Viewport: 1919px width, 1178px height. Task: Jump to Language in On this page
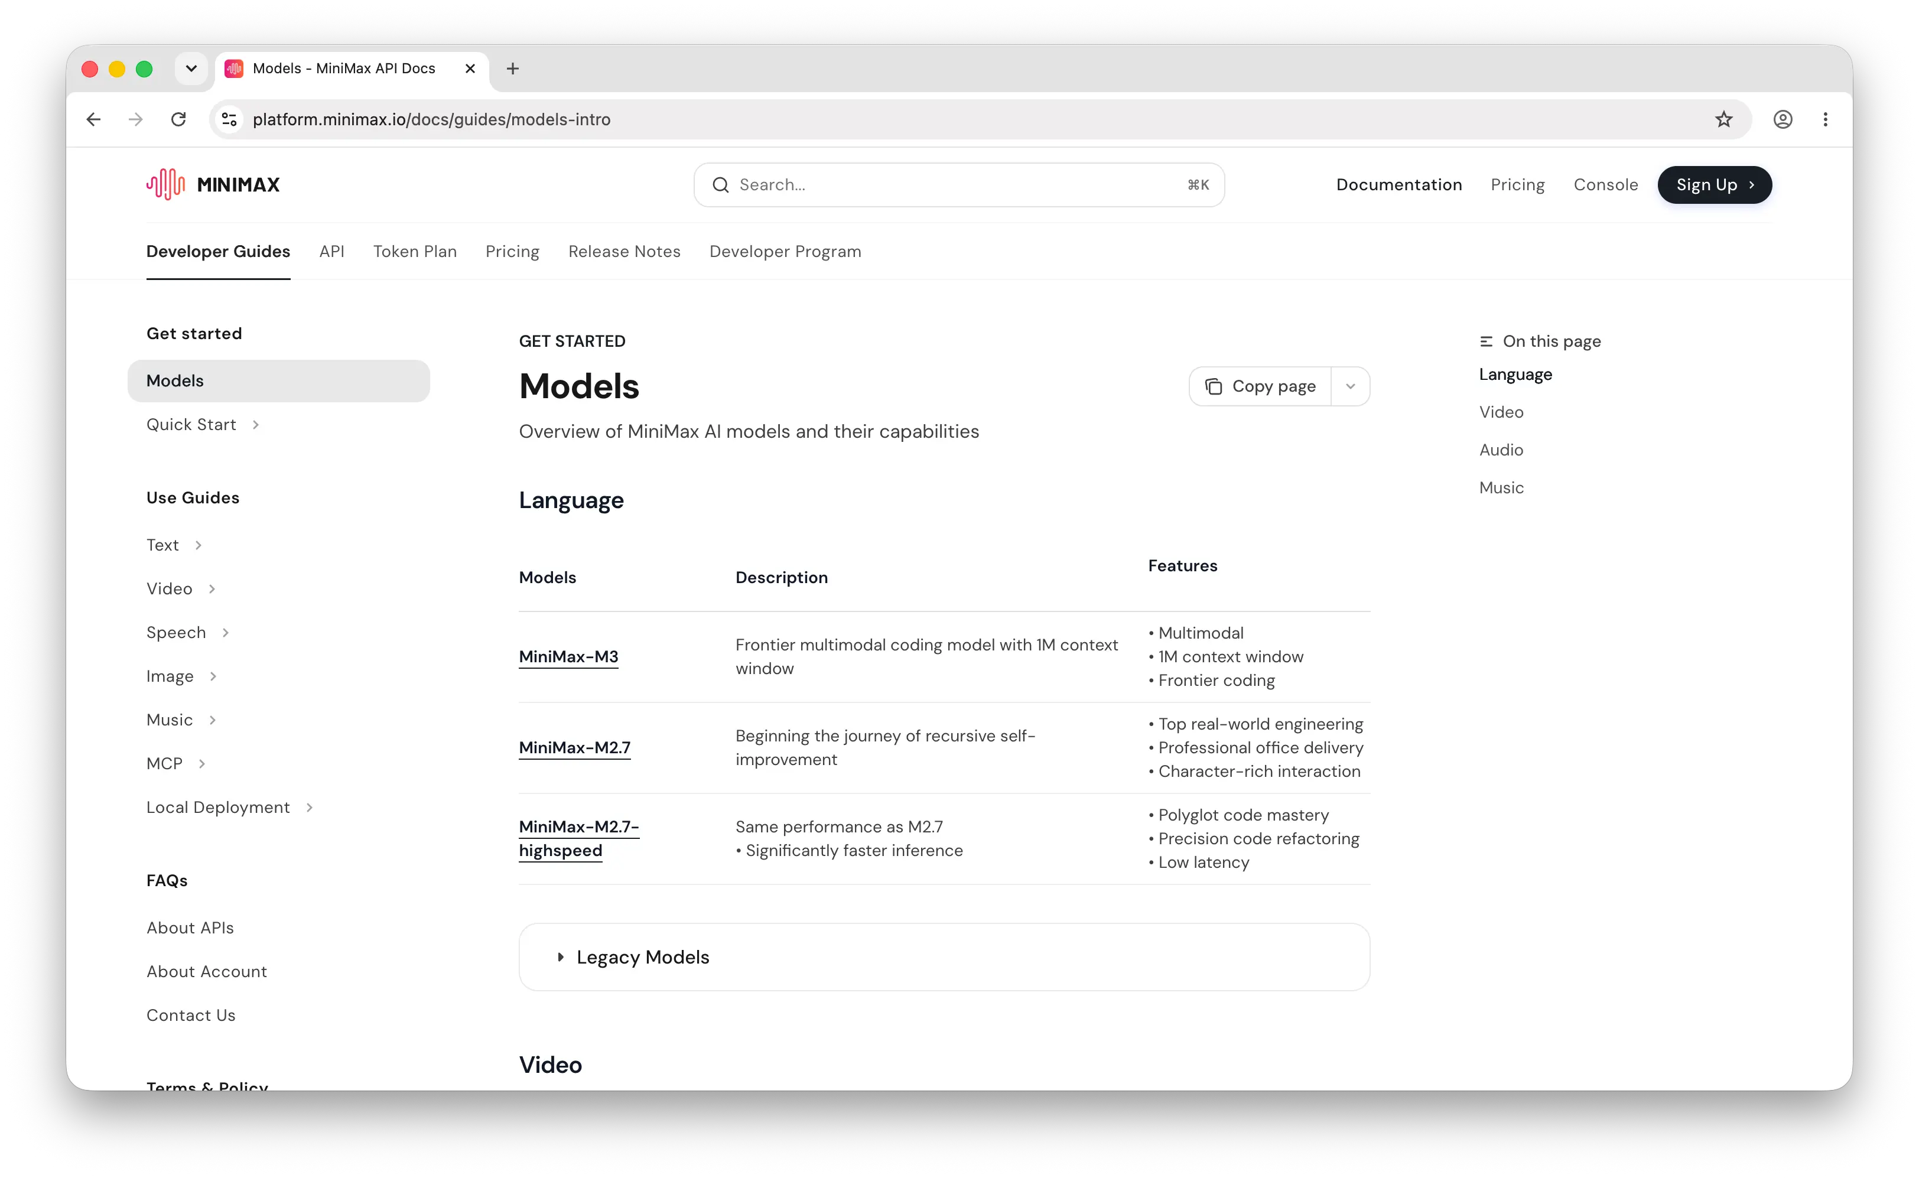[x=1515, y=375]
